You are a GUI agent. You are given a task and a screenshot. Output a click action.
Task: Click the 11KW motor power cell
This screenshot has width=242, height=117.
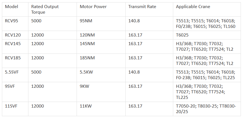click(101, 109)
